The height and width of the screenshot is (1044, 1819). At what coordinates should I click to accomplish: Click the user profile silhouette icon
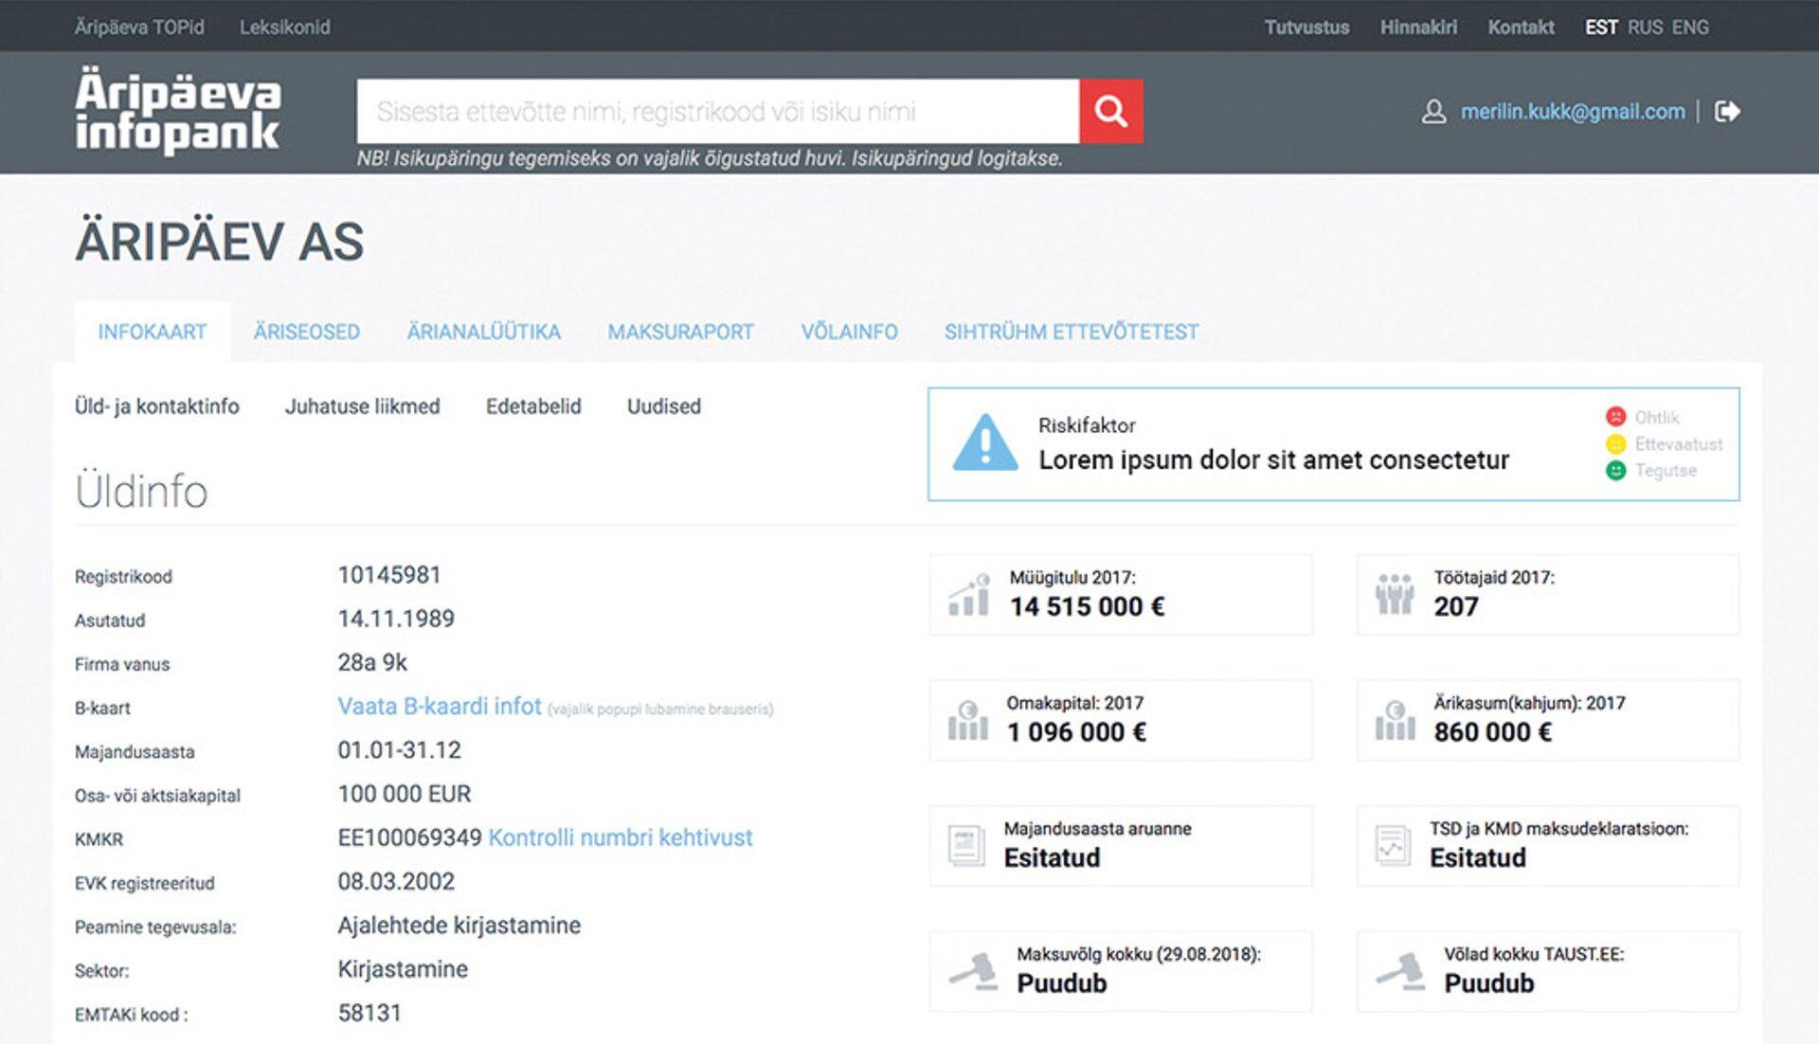click(x=1433, y=112)
